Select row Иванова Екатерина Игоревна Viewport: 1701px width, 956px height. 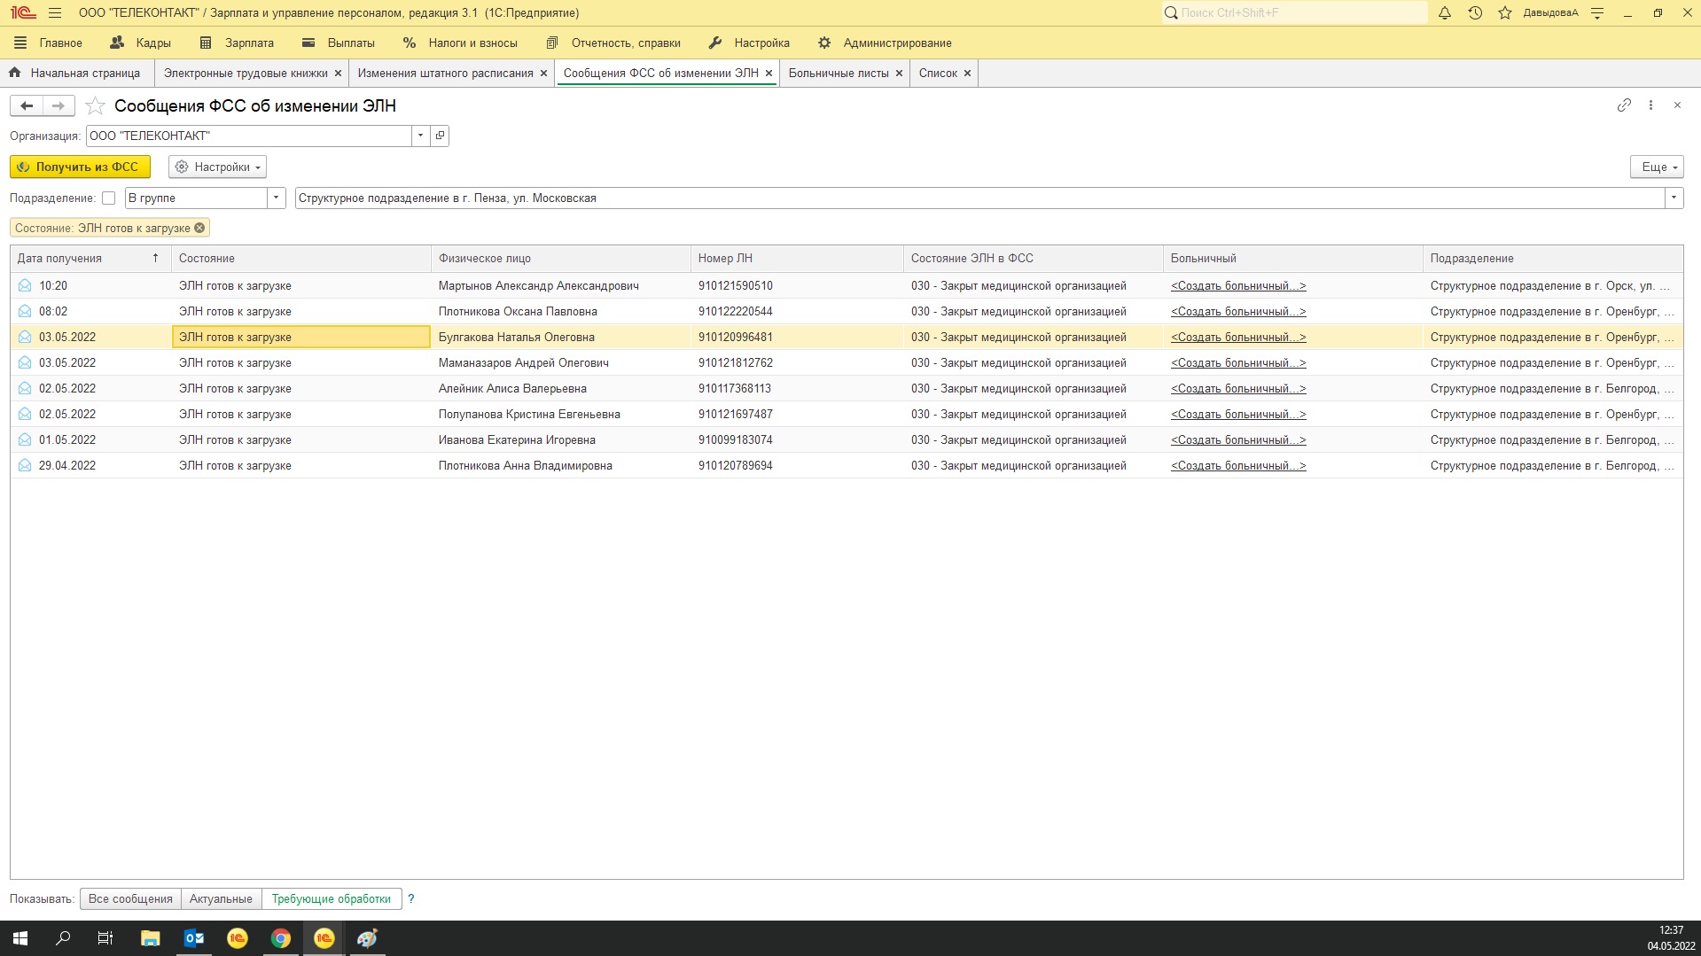coord(847,439)
